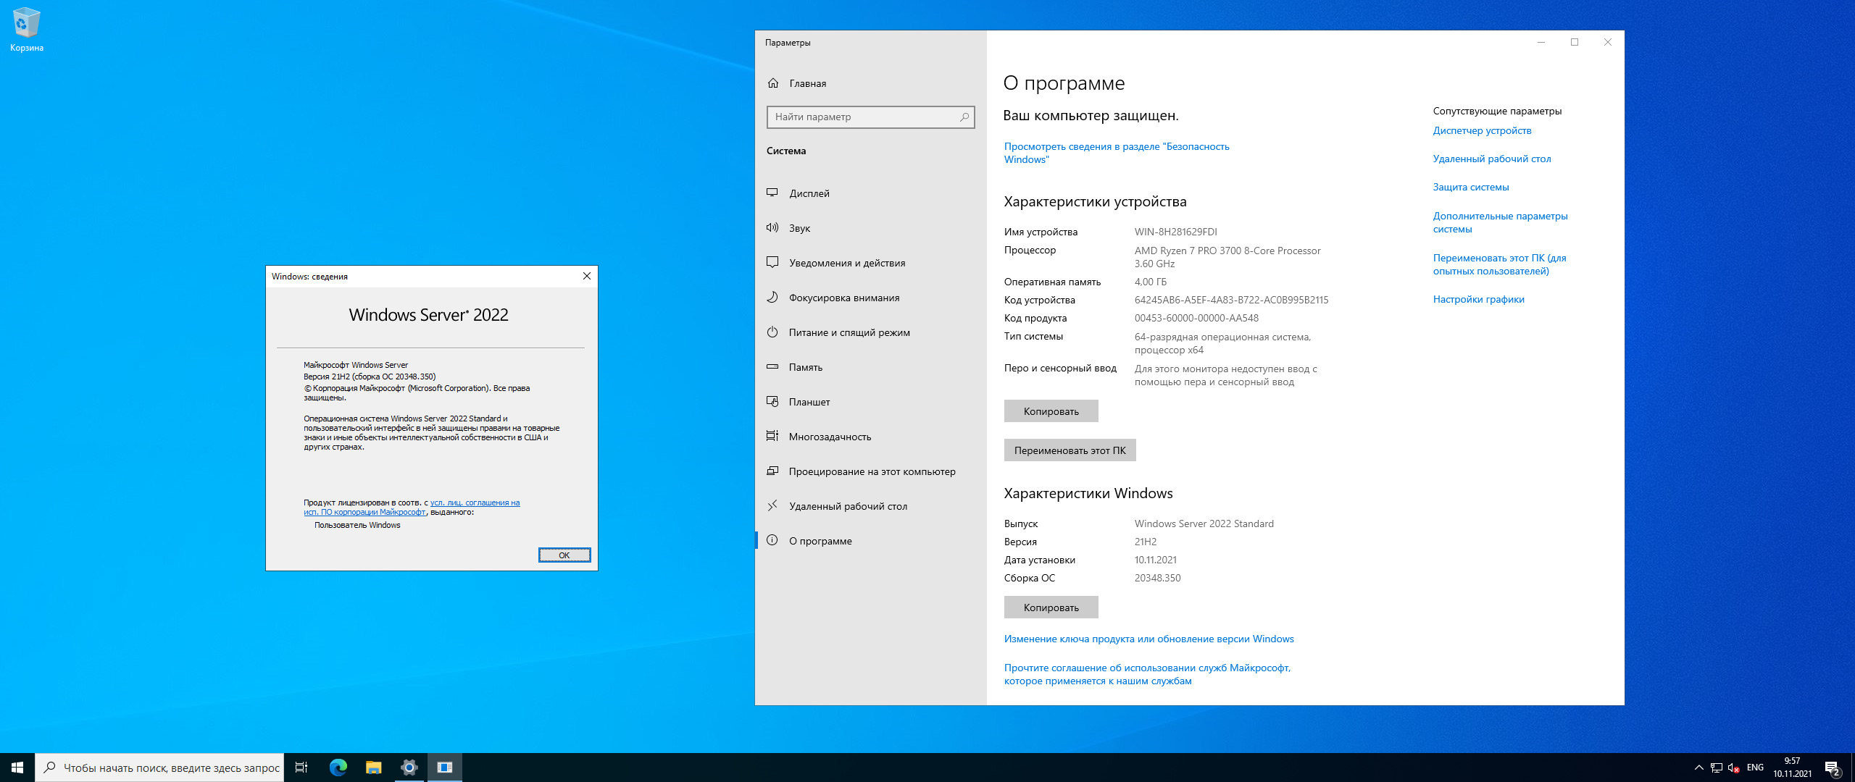Viewport: 1855px width, 782px height.
Task: Click the muted volume tray icon
Action: [1733, 768]
